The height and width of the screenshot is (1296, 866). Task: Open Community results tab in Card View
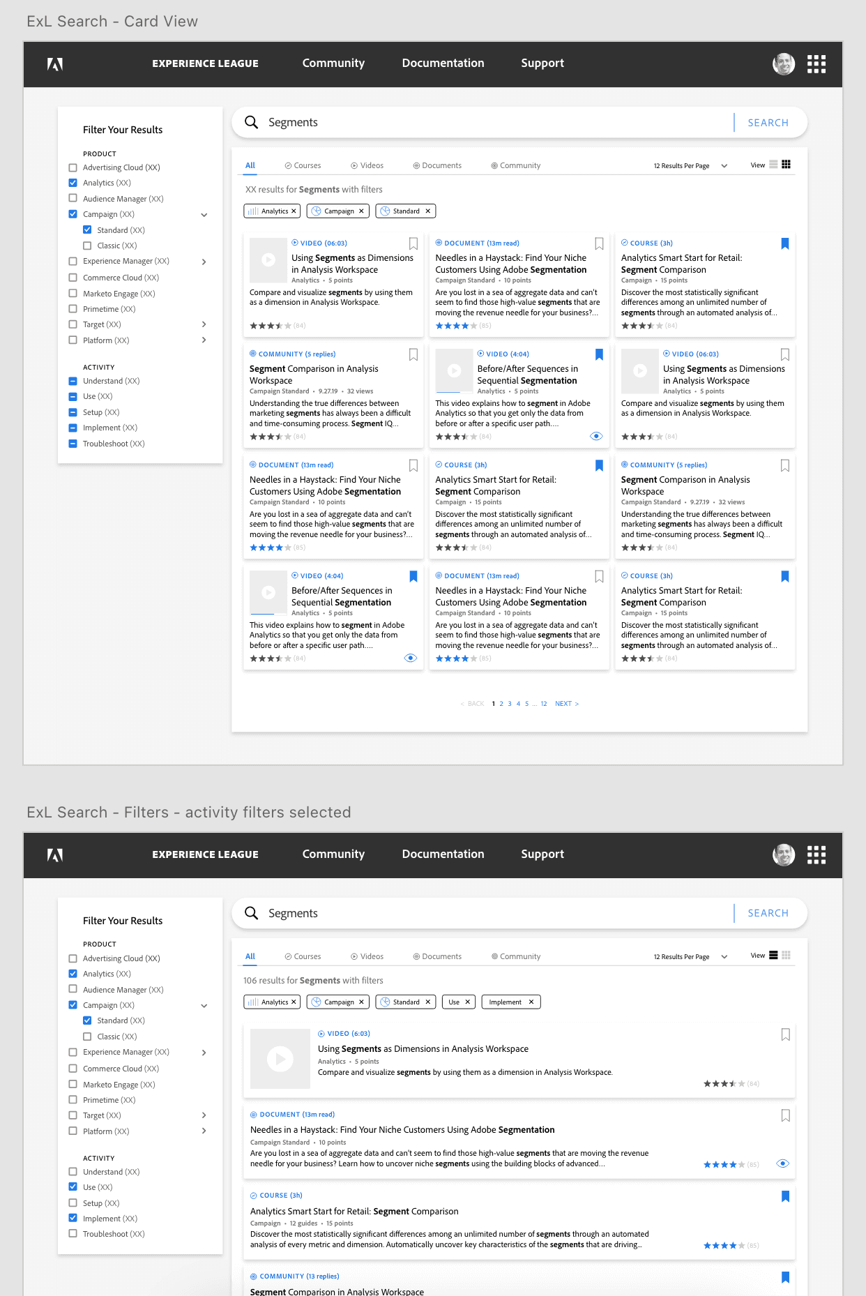(x=516, y=165)
